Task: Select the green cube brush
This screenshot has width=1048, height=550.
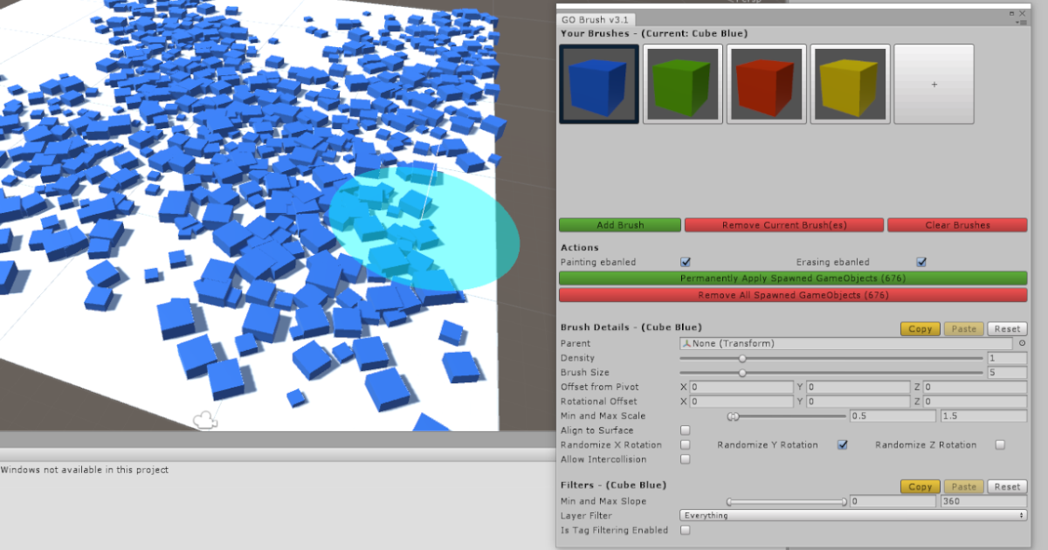Action: [x=682, y=83]
